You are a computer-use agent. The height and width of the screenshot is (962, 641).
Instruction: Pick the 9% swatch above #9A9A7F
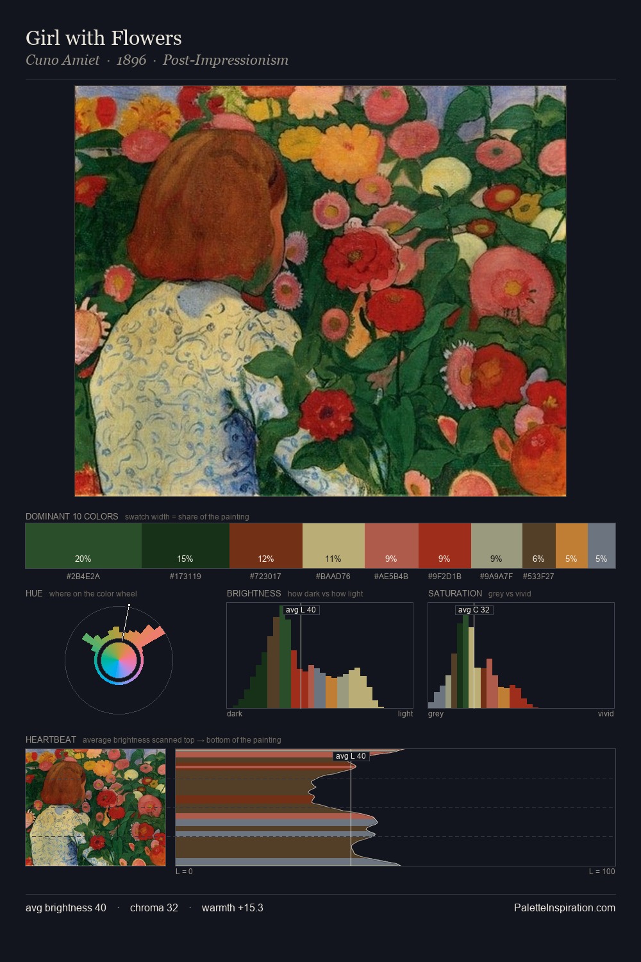pyautogui.click(x=497, y=546)
